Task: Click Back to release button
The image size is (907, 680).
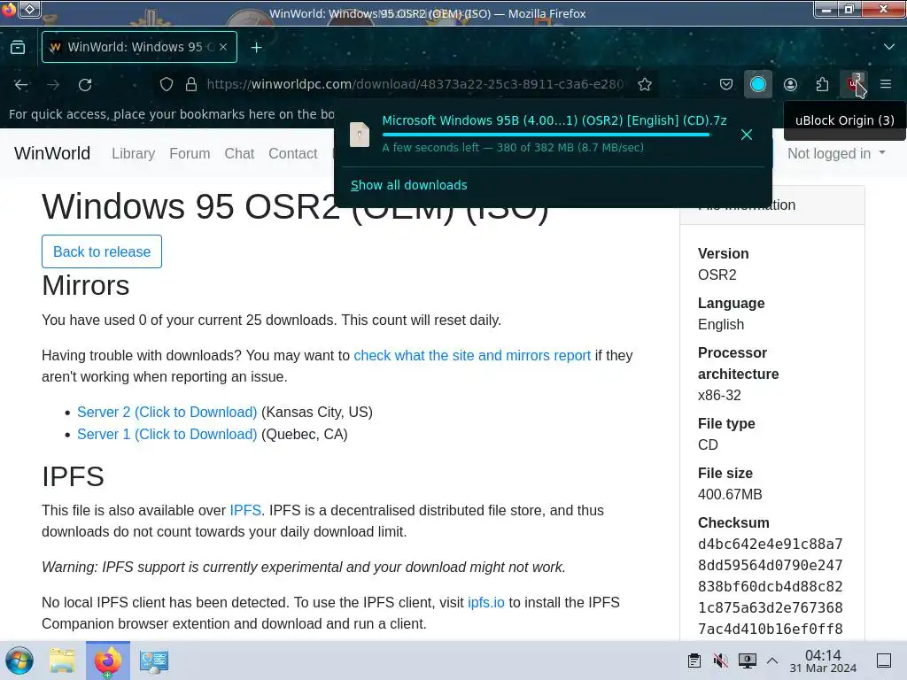Action: tap(102, 251)
